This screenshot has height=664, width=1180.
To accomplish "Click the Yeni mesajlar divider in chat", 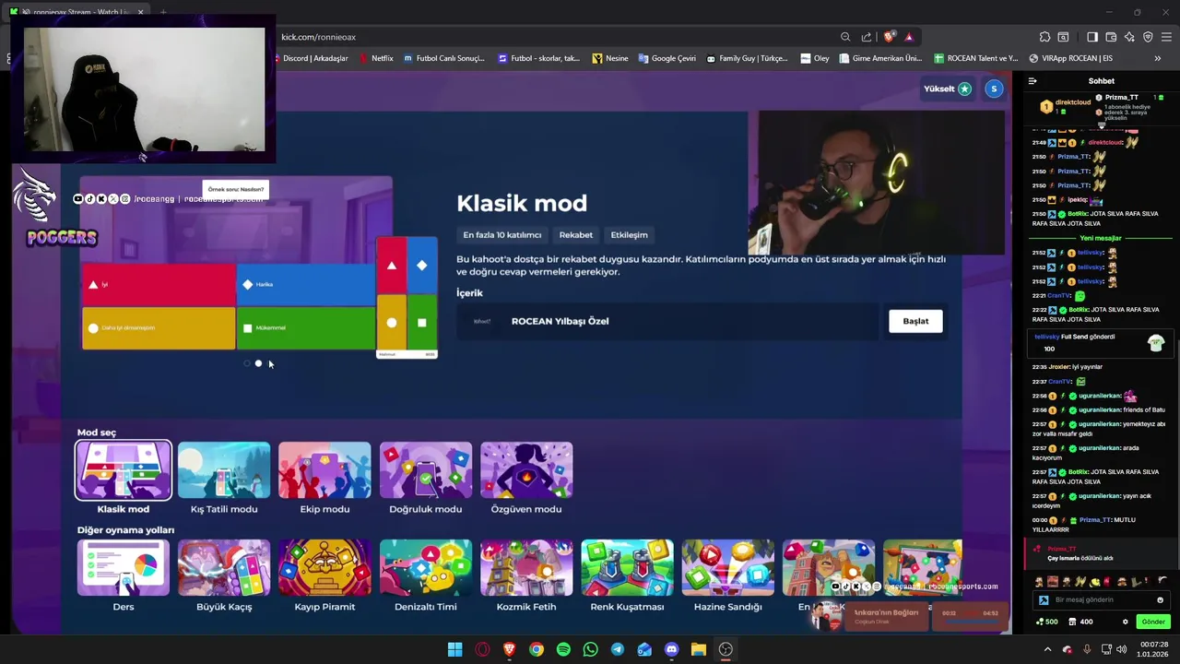I will (x=1101, y=238).
